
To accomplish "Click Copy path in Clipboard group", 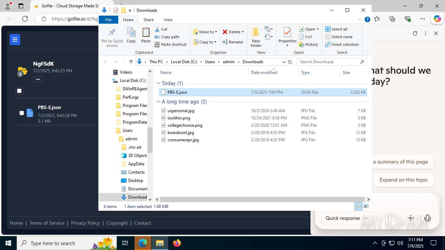I will click(167, 37).
